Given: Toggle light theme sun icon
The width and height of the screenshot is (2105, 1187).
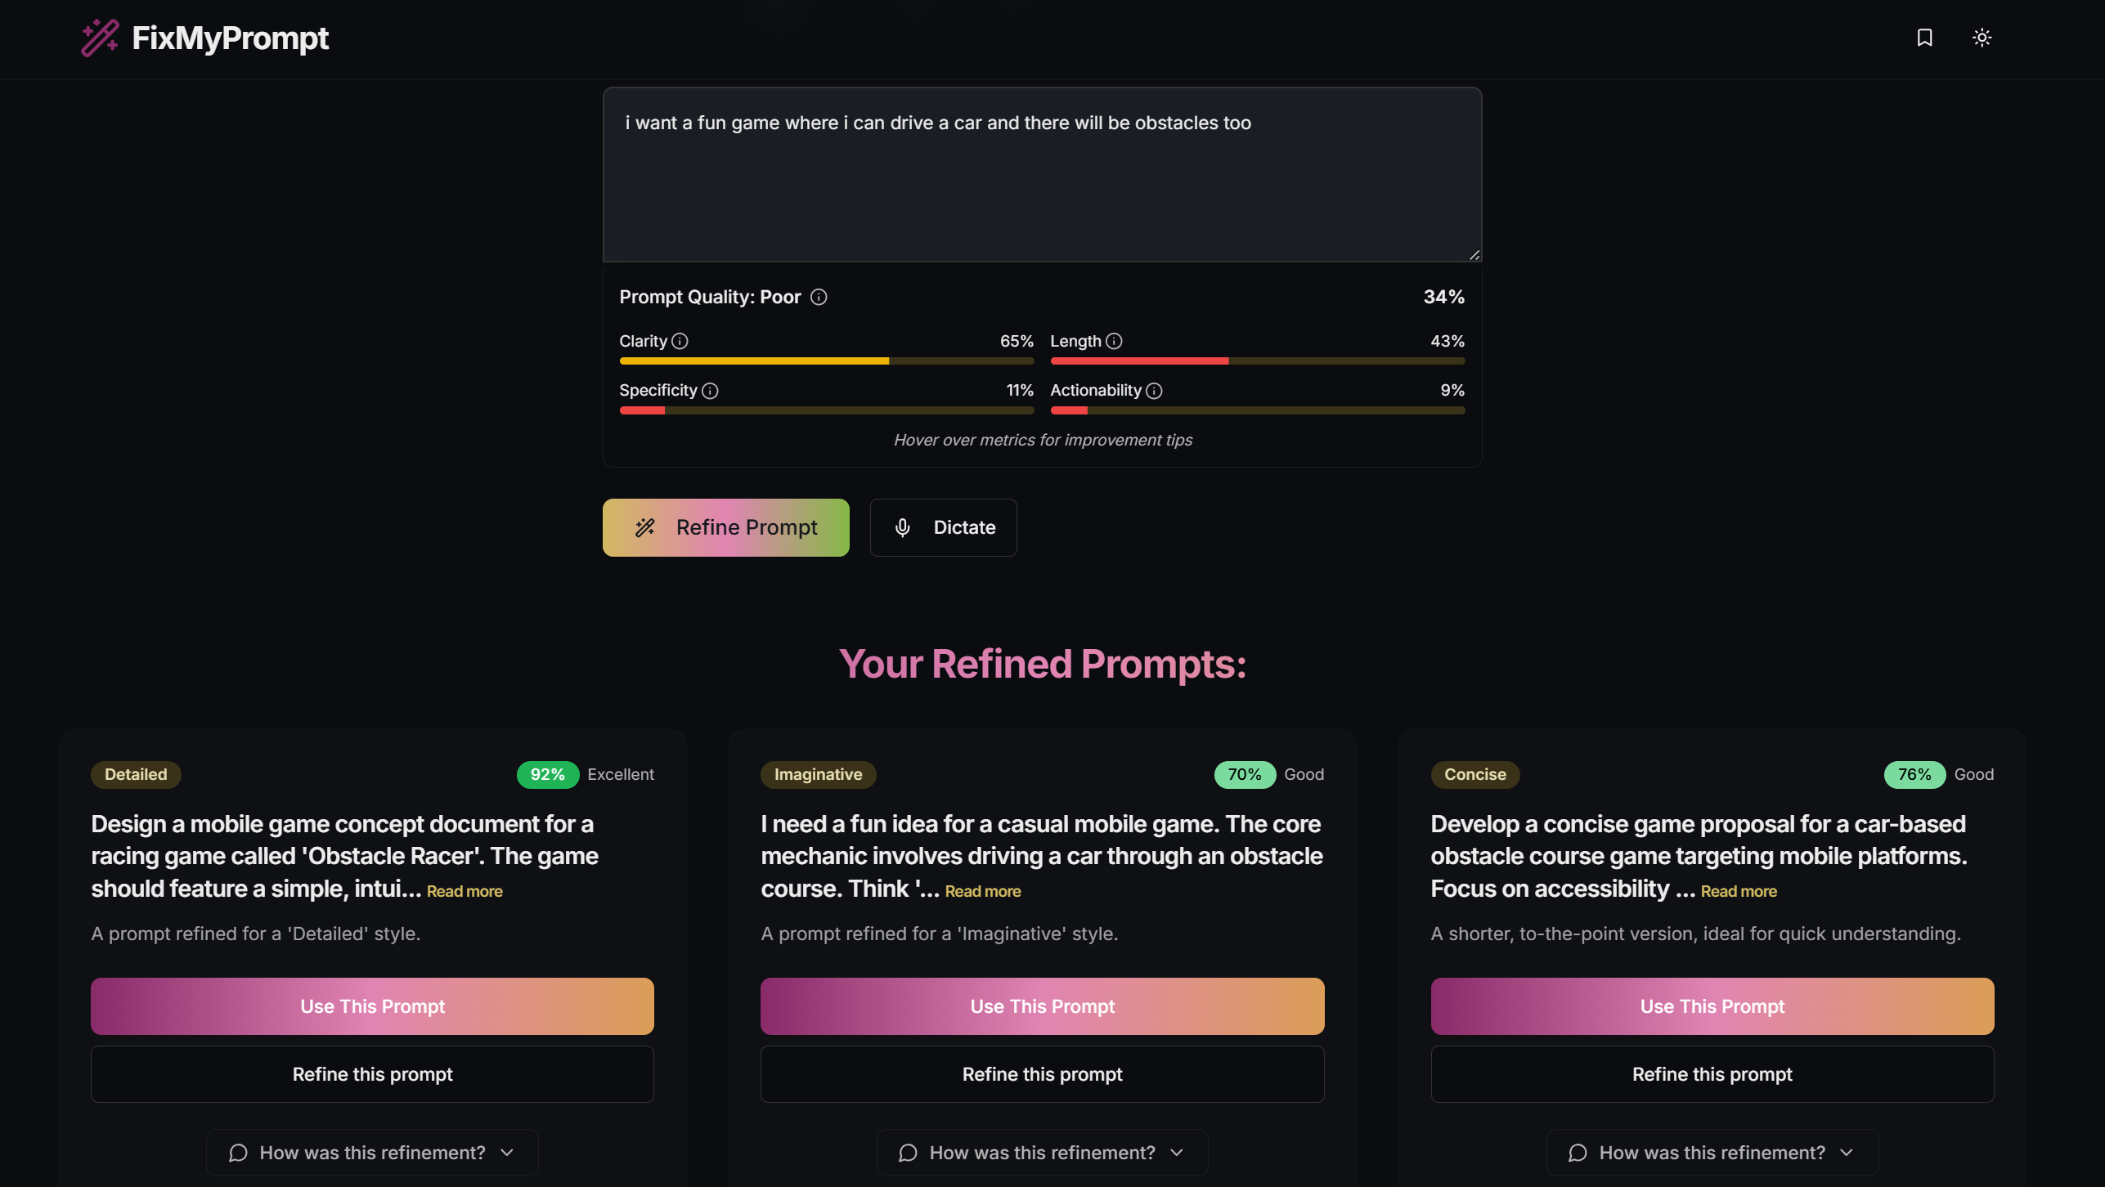Looking at the screenshot, I should tap(1982, 38).
